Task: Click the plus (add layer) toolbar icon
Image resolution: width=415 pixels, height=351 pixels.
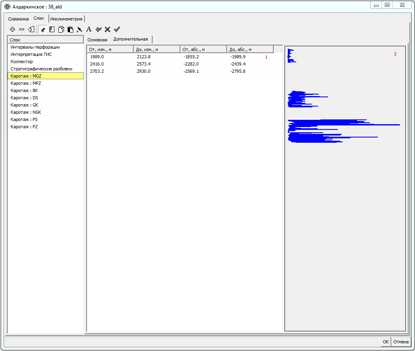Action: (12, 29)
